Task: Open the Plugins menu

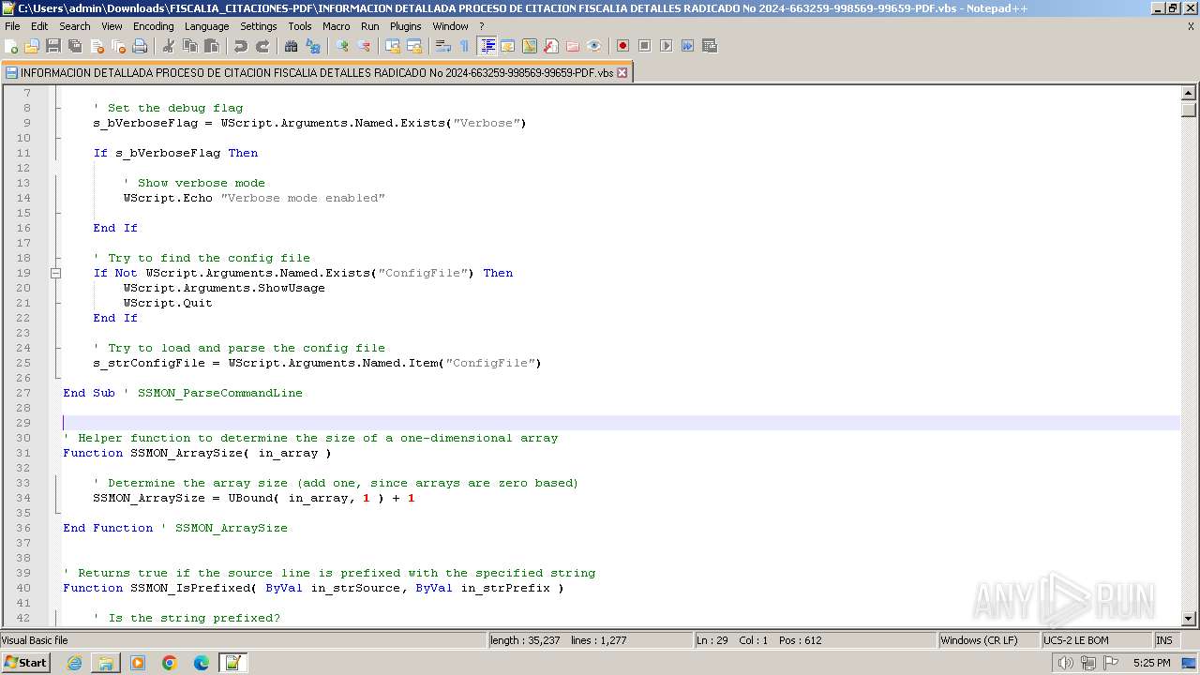Action: pos(406,26)
